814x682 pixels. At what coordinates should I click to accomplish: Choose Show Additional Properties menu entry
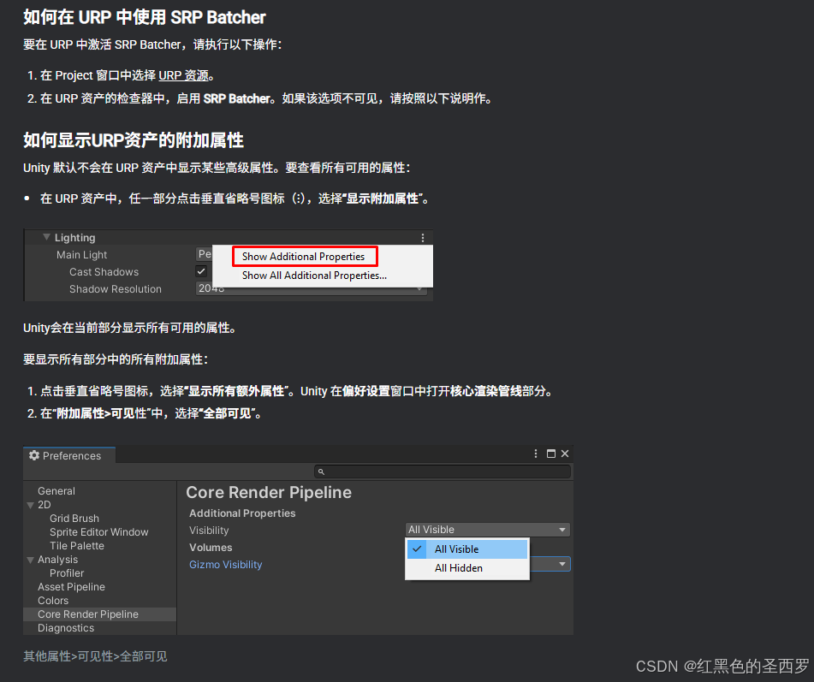click(x=304, y=257)
